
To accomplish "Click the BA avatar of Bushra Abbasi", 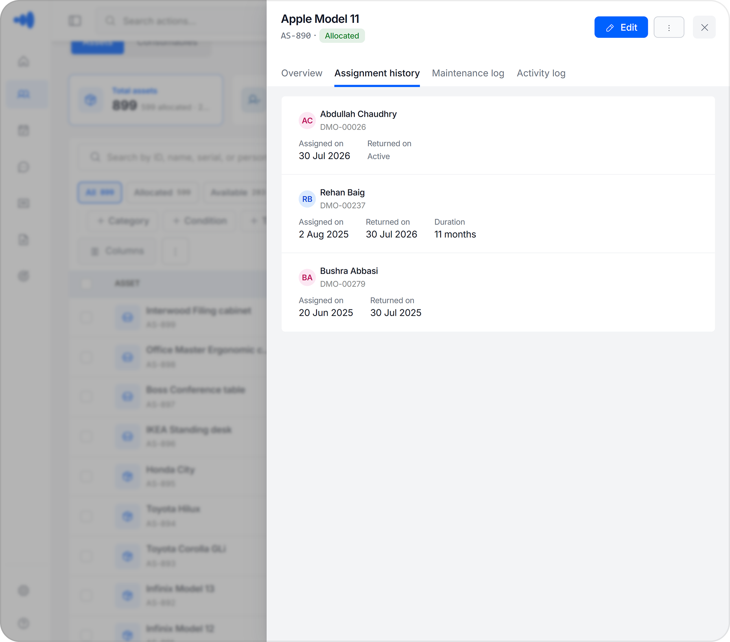I will (x=307, y=278).
